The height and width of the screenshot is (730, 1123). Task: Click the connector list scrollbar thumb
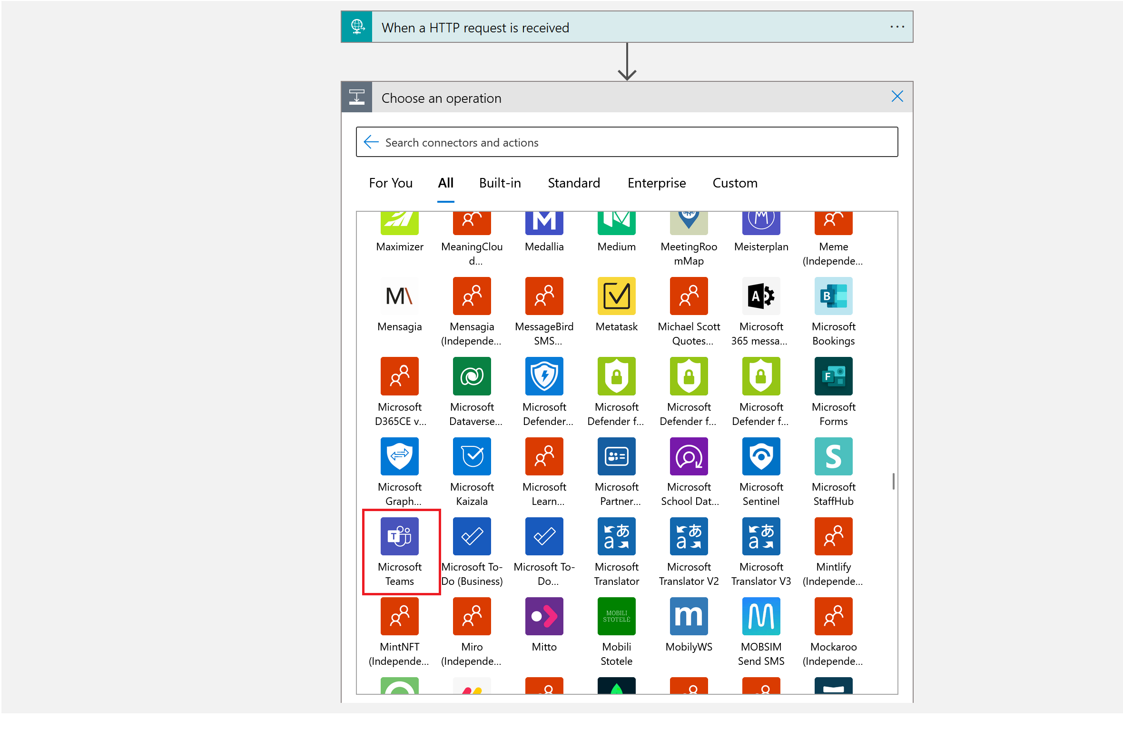coord(893,481)
